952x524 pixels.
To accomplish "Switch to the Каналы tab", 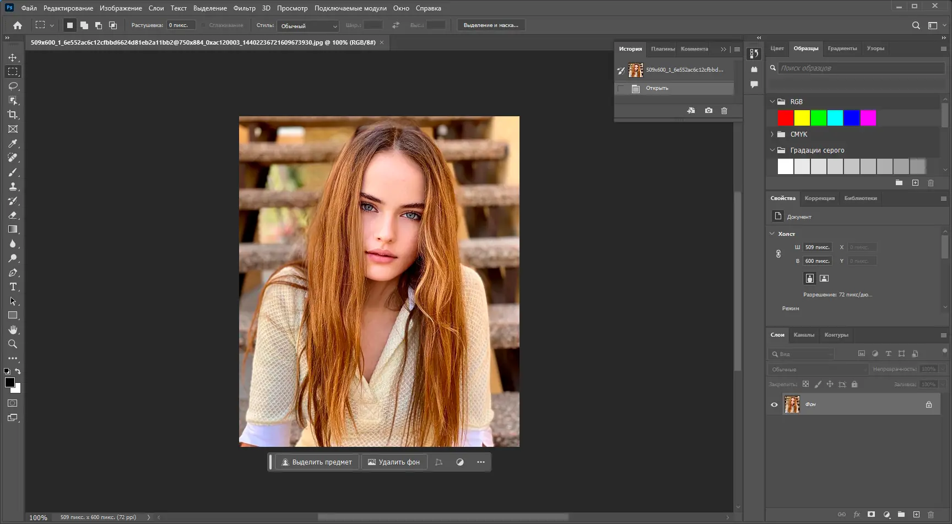I will 804,335.
